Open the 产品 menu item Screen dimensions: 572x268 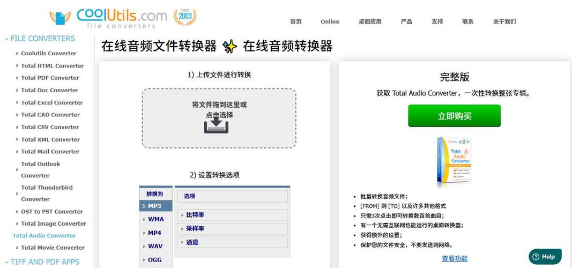(x=406, y=21)
